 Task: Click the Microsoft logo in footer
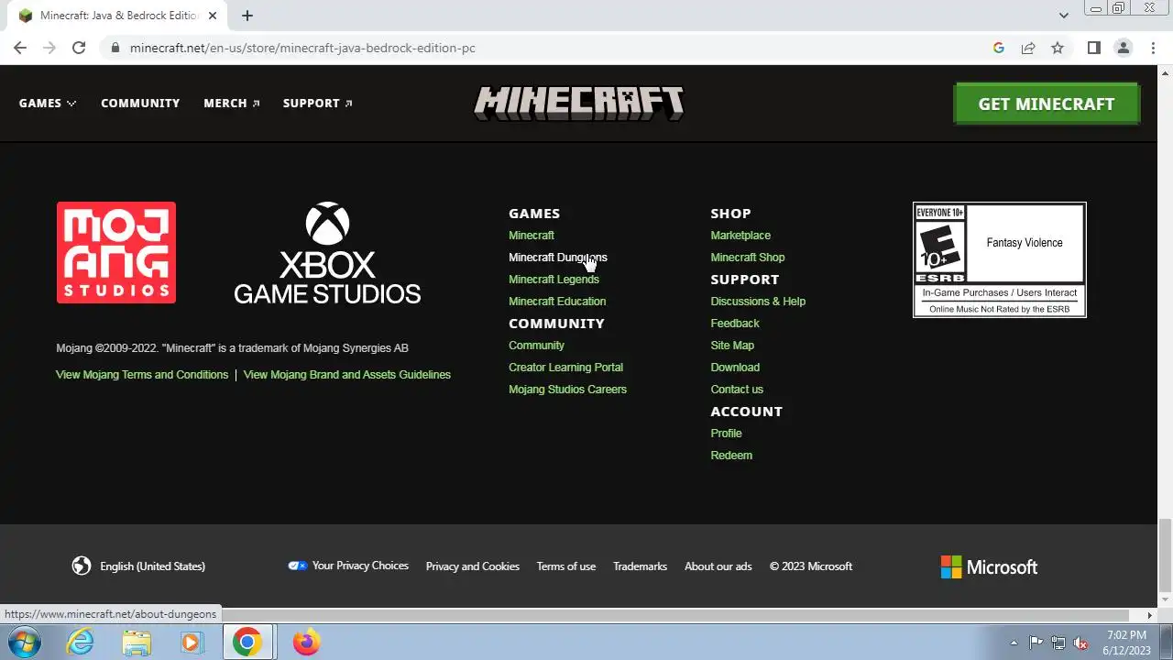(x=989, y=566)
